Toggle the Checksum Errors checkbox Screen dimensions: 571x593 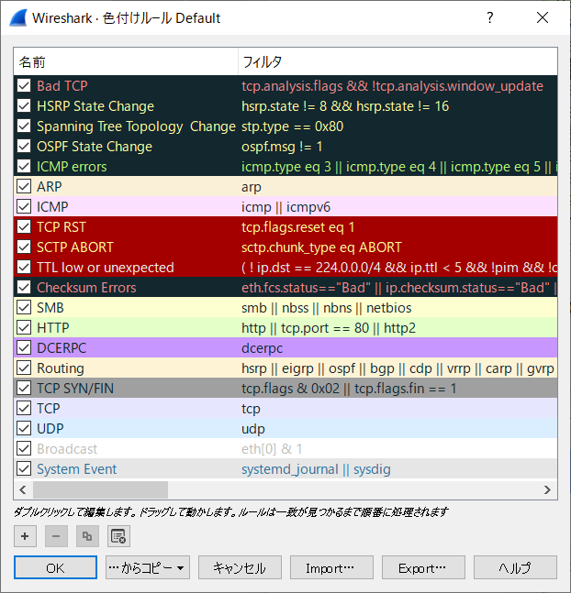(24, 287)
